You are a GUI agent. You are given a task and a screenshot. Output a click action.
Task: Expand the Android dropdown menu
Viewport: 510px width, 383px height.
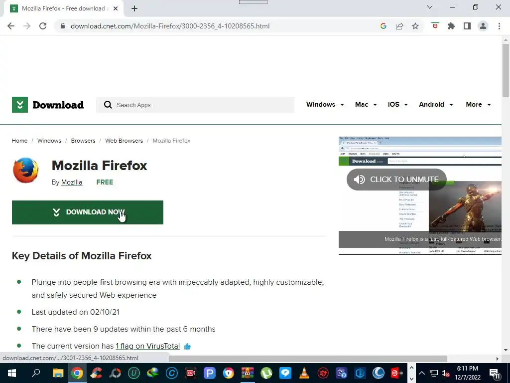coord(436,105)
